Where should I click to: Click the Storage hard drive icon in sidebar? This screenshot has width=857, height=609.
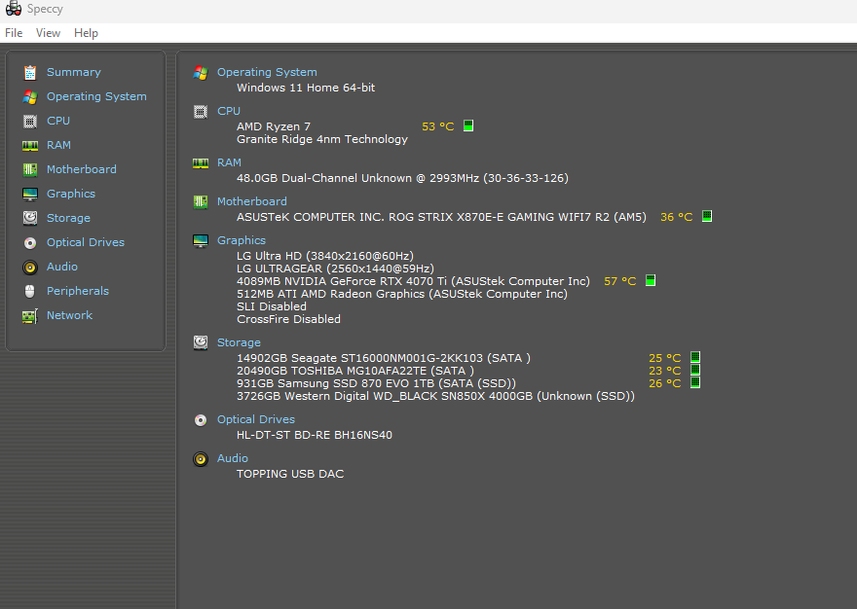click(x=30, y=219)
